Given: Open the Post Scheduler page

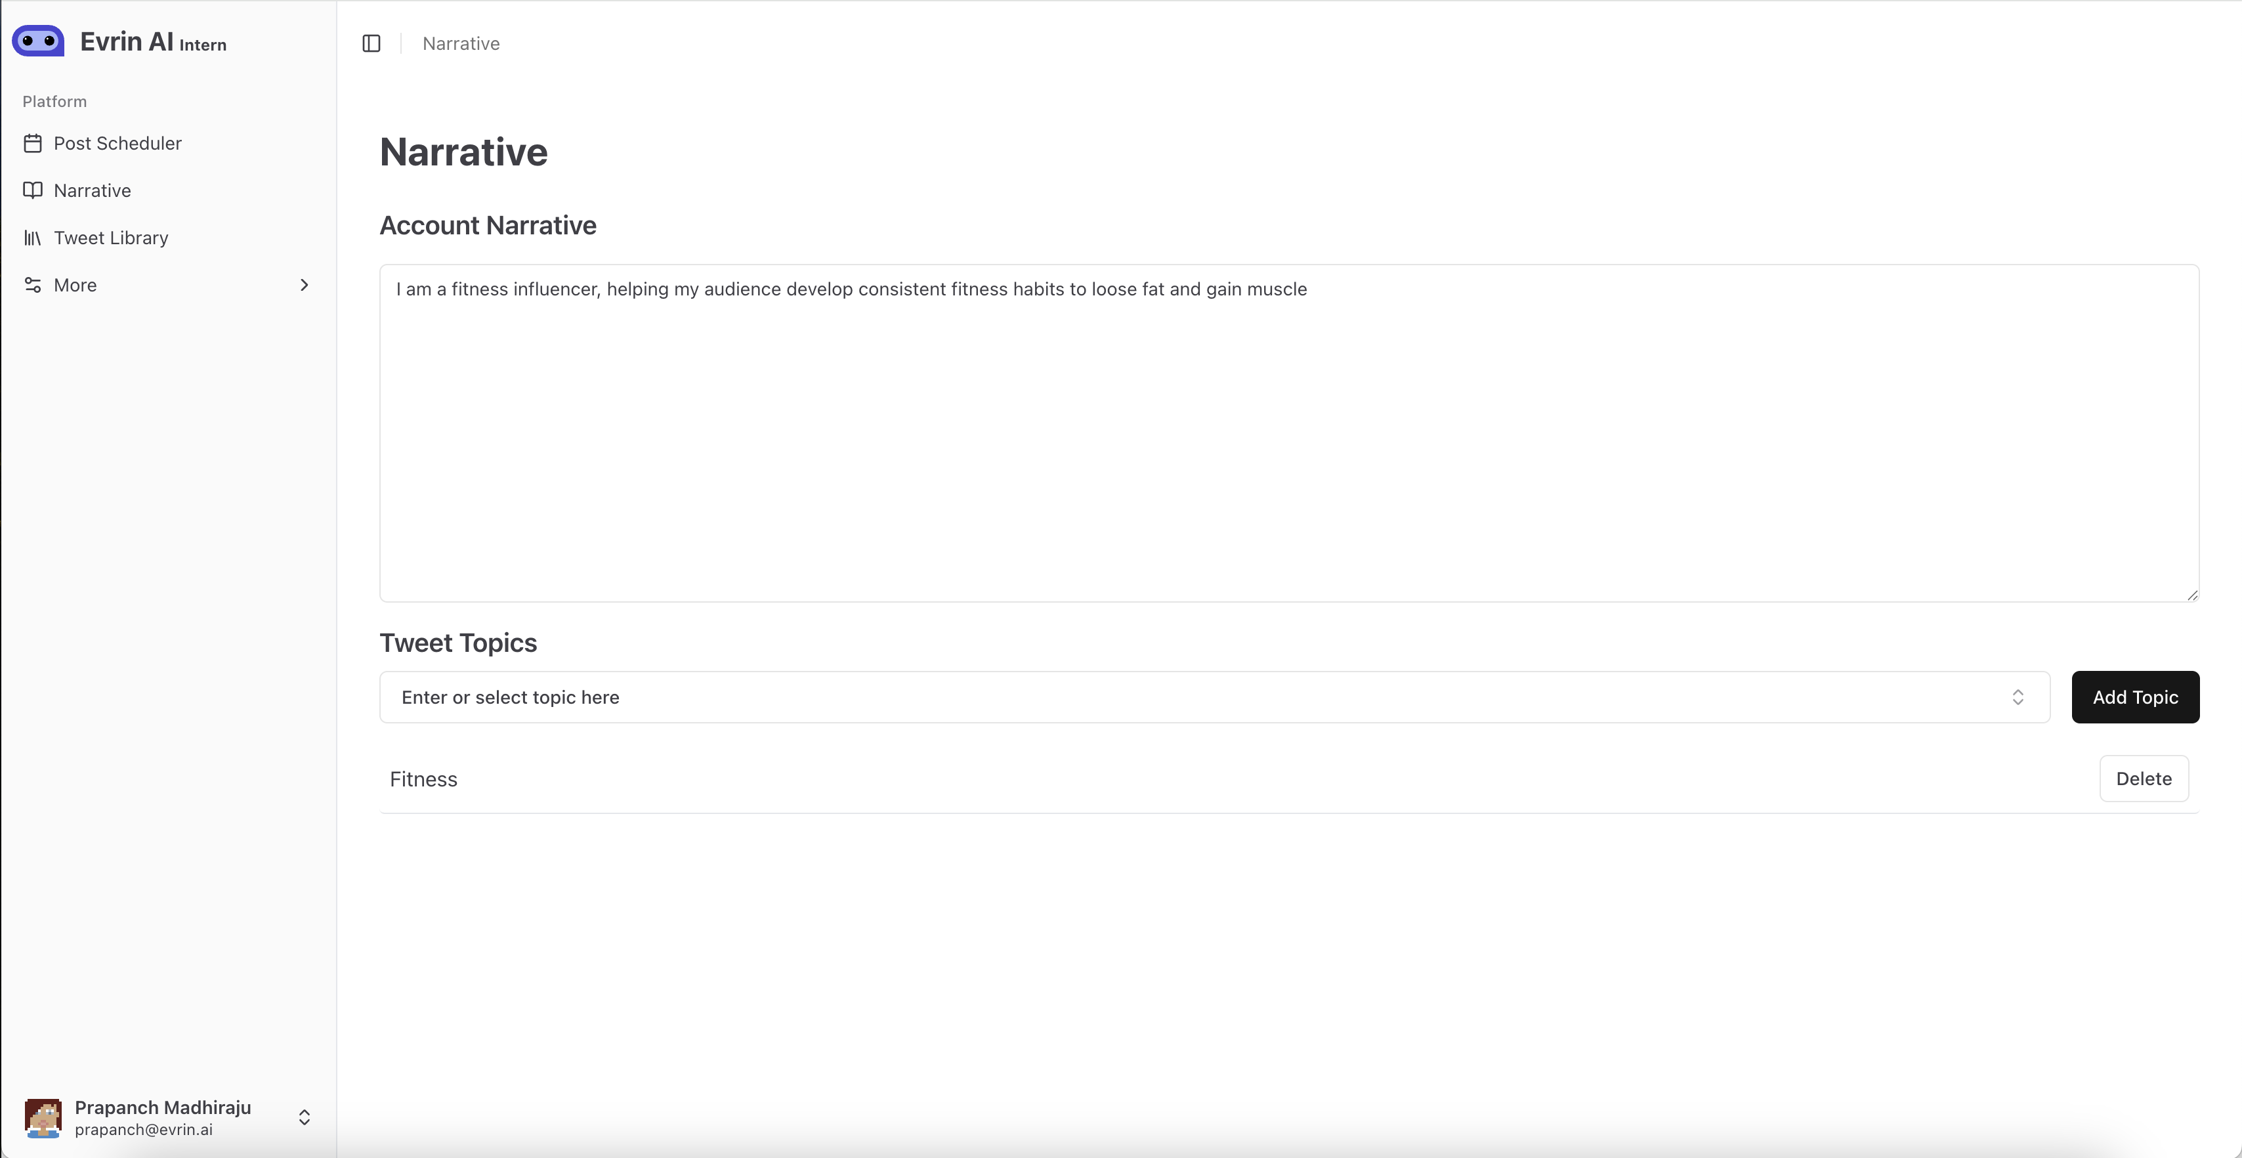Looking at the screenshot, I should (x=117, y=144).
